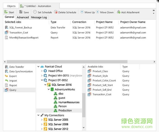Click the horizontal scrollbar right arrow
Viewport: 159px width, 132px height.
(154, 62)
